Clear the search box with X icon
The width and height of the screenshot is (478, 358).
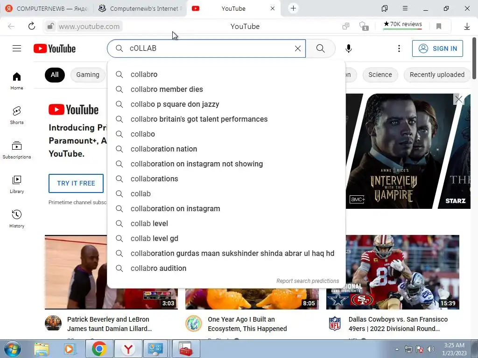[x=298, y=48]
